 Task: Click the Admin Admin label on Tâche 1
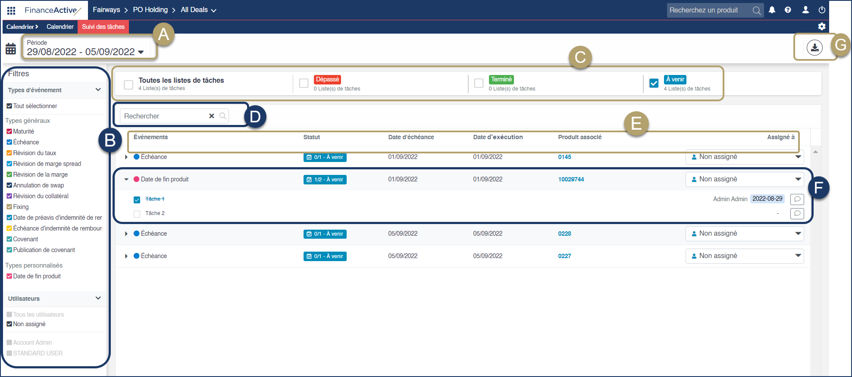click(x=730, y=199)
